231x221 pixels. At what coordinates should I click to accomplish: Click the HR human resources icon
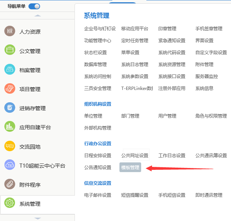point(10,32)
